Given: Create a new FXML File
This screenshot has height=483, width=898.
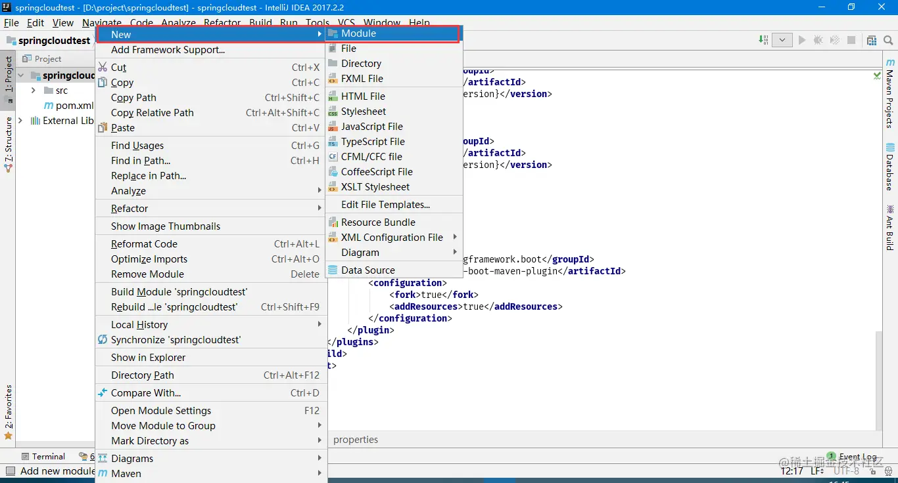Looking at the screenshot, I should point(394,79).
